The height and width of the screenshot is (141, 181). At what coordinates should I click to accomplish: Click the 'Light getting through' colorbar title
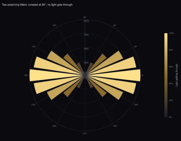tap(176, 75)
